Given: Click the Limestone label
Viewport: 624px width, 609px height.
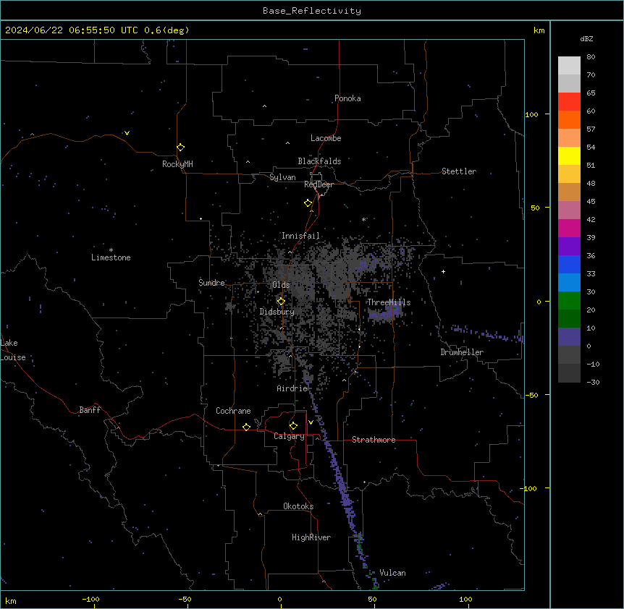Looking at the screenshot, I should point(111,257).
